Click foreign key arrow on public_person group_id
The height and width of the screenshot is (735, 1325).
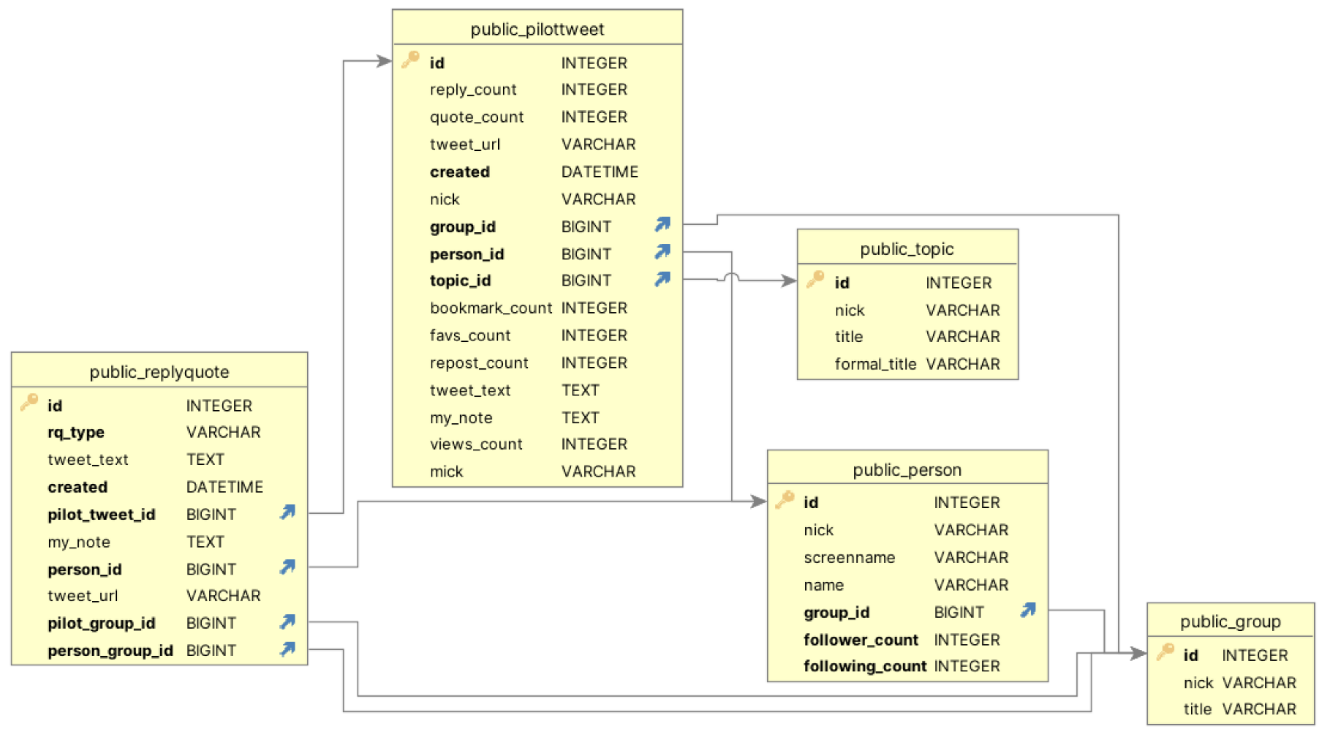[x=1028, y=610]
